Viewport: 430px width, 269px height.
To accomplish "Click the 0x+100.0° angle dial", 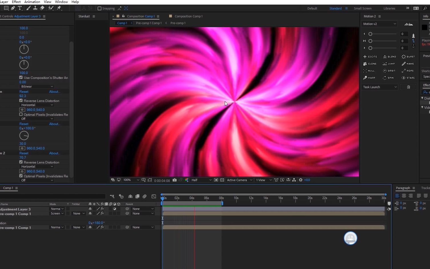I will [x=24, y=136].
